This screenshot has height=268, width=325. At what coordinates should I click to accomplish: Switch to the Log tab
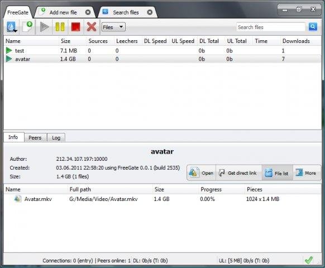(x=56, y=137)
